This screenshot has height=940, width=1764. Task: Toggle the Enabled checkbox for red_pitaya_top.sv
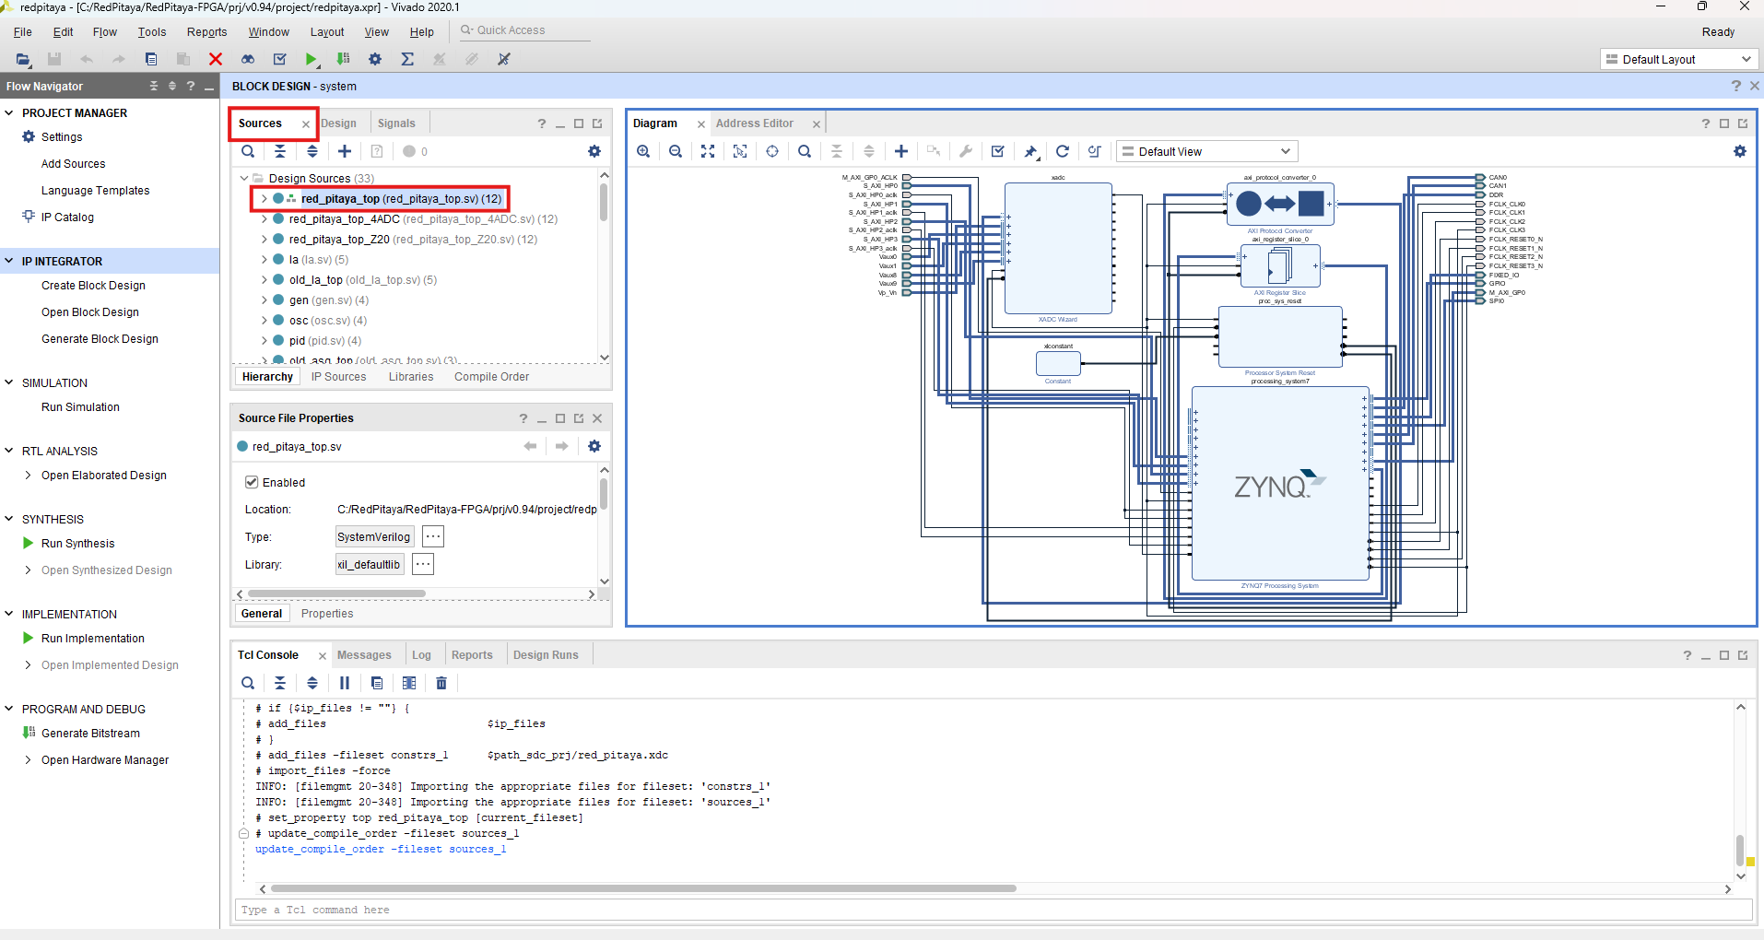tap(251, 482)
